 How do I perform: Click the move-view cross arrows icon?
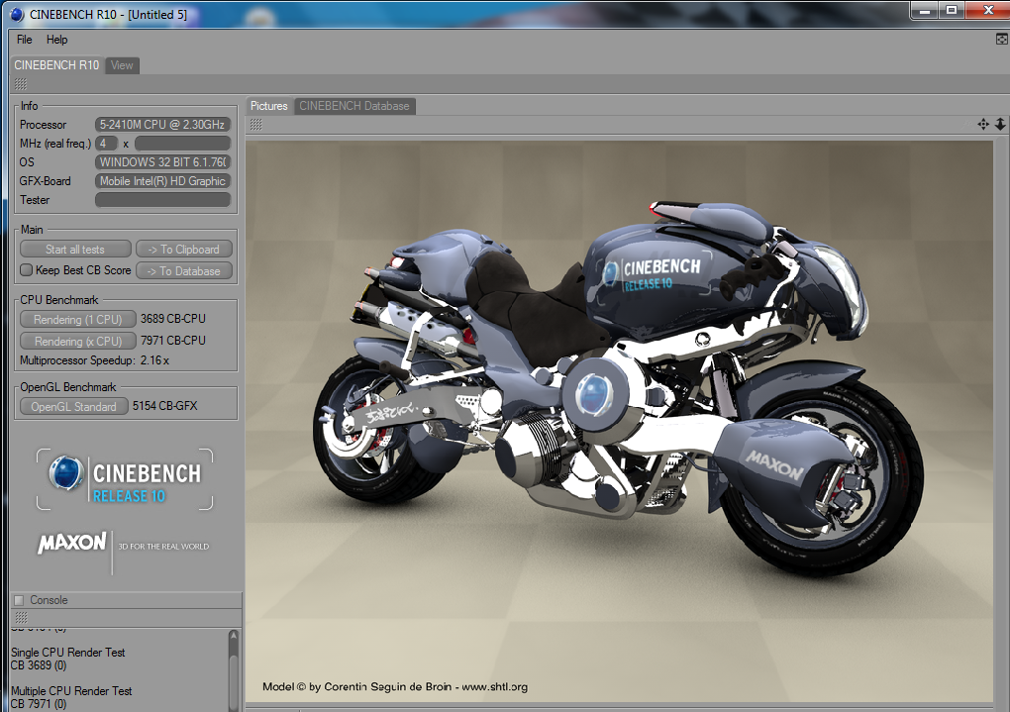click(983, 125)
